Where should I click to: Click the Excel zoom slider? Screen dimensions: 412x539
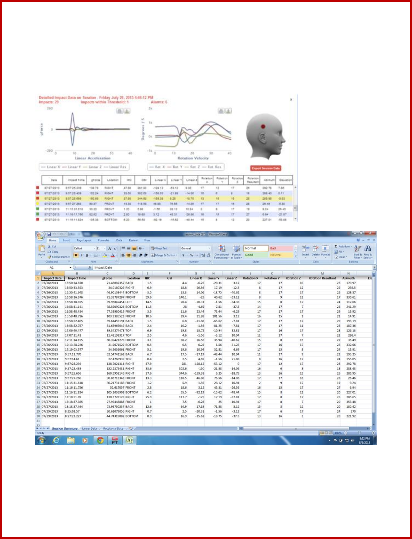pyautogui.click(x=359, y=433)
